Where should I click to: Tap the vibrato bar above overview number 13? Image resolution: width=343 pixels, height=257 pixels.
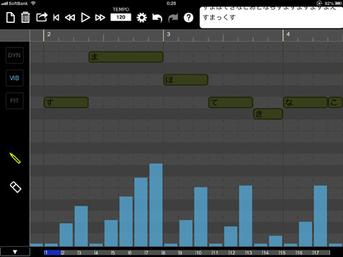tap(246, 216)
